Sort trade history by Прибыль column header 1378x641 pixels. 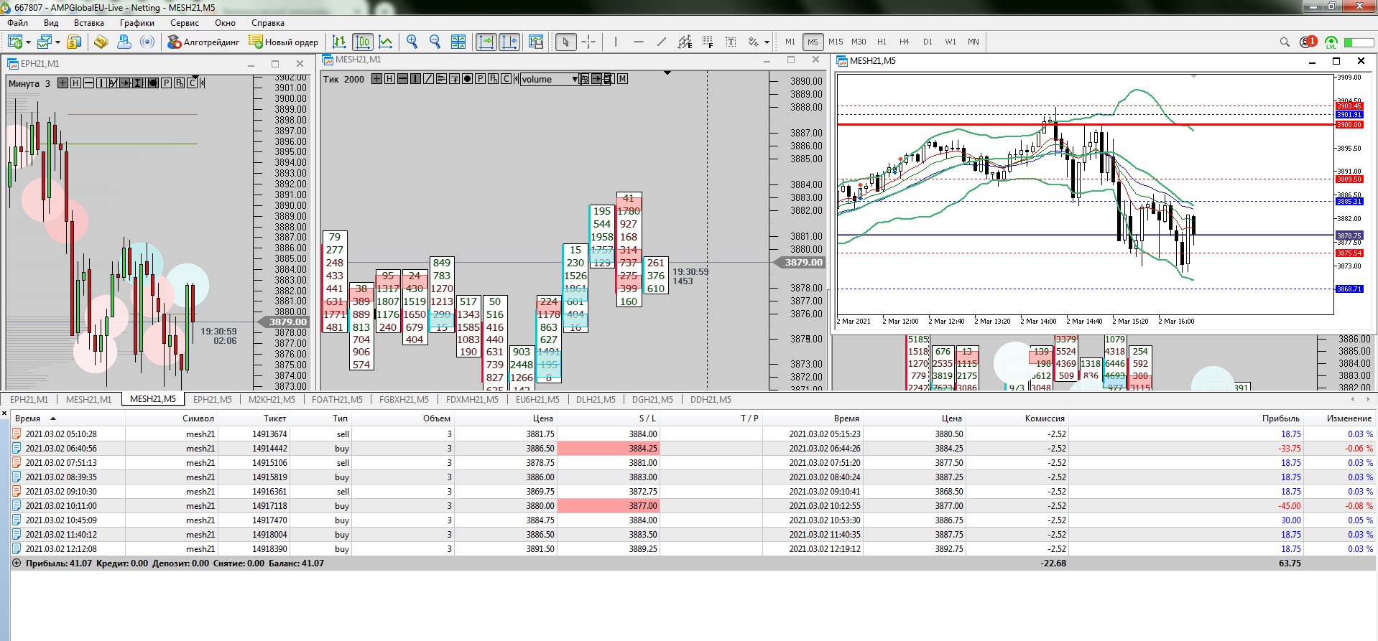tap(1280, 418)
